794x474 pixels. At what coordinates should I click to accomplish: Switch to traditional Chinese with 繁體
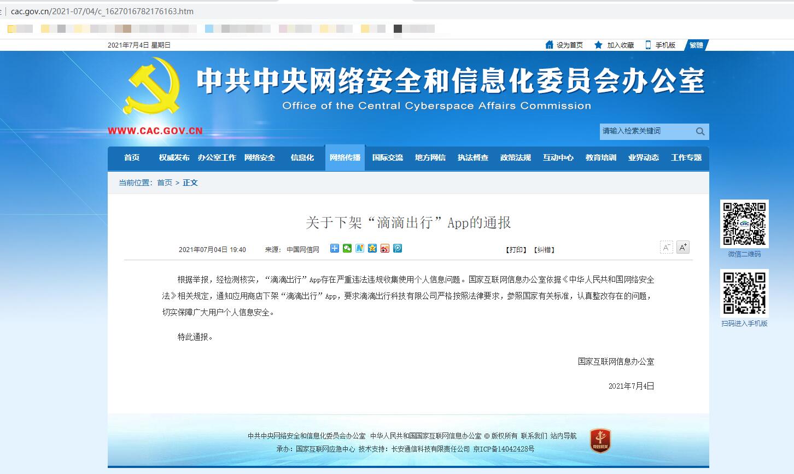pos(696,45)
